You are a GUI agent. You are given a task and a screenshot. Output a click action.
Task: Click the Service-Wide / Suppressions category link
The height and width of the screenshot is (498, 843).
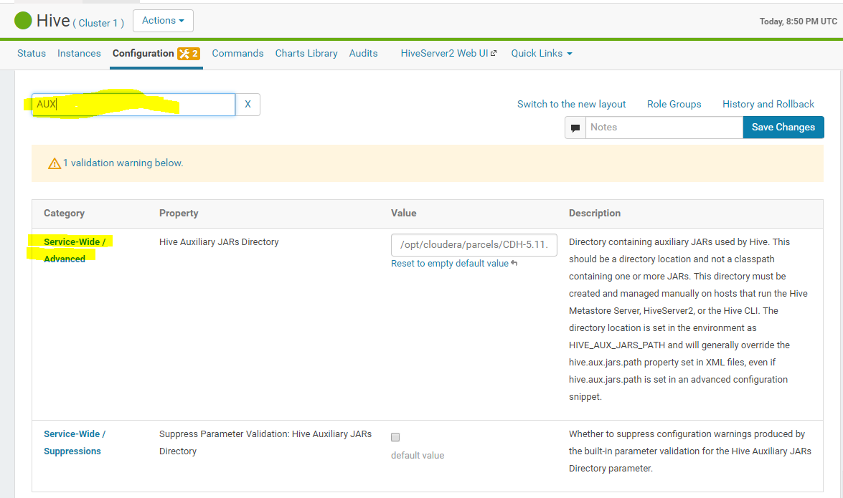[74, 443]
